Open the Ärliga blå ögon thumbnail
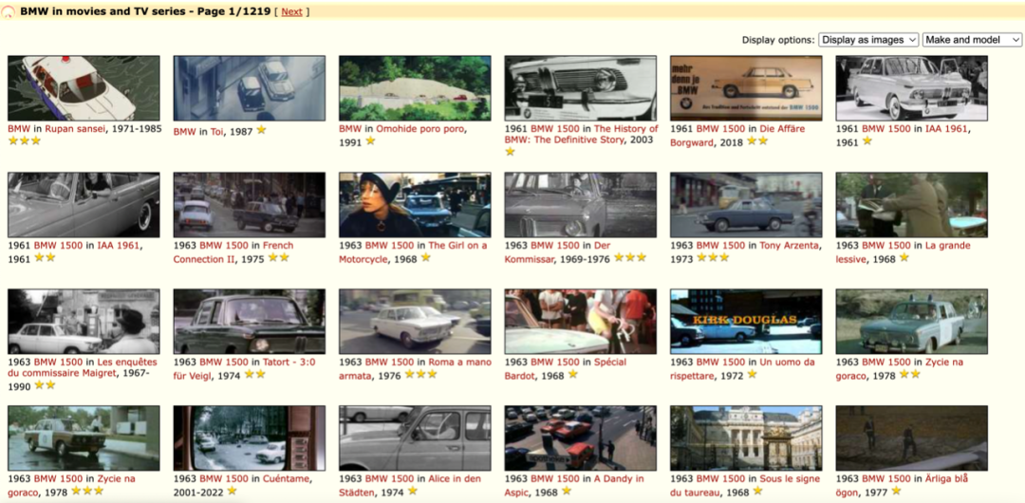Screen dimensions: 1025x503 (x=912, y=438)
